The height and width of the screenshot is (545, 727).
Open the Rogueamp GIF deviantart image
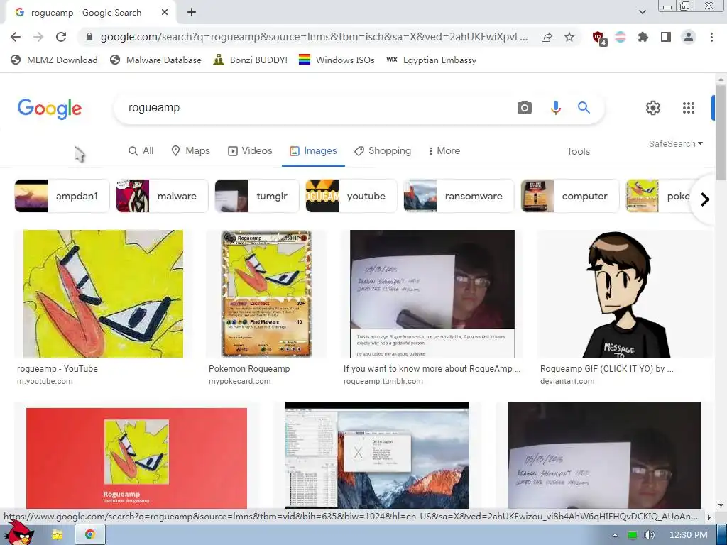pos(624,294)
